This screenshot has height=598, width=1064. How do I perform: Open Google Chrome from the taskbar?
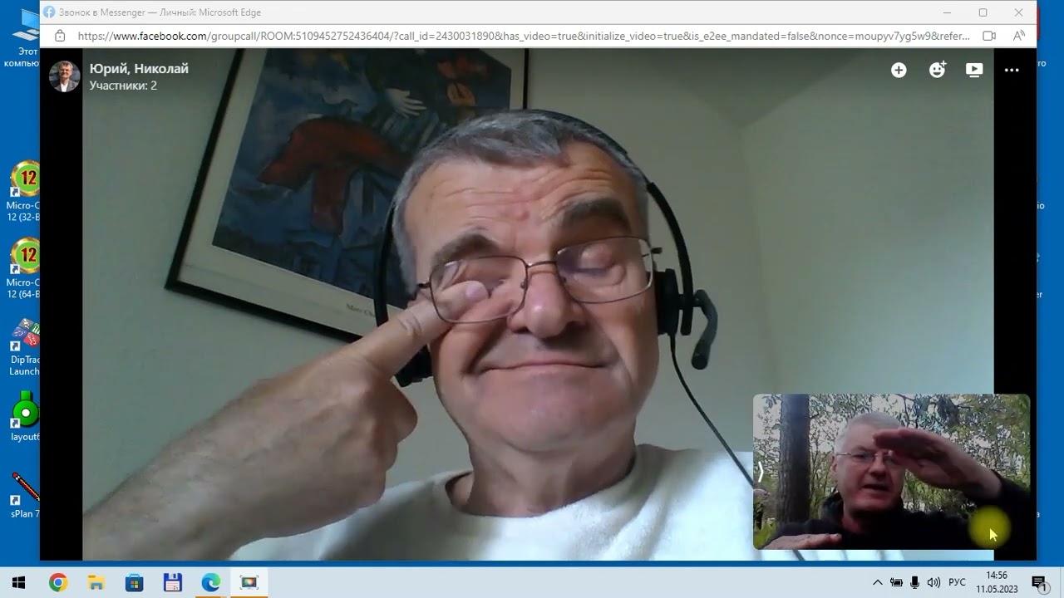[57, 582]
